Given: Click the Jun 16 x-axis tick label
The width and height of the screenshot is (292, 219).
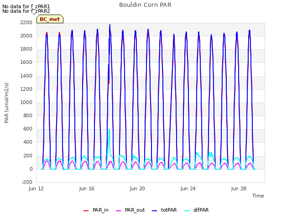Looking at the screenshot, I should (87, 188).
